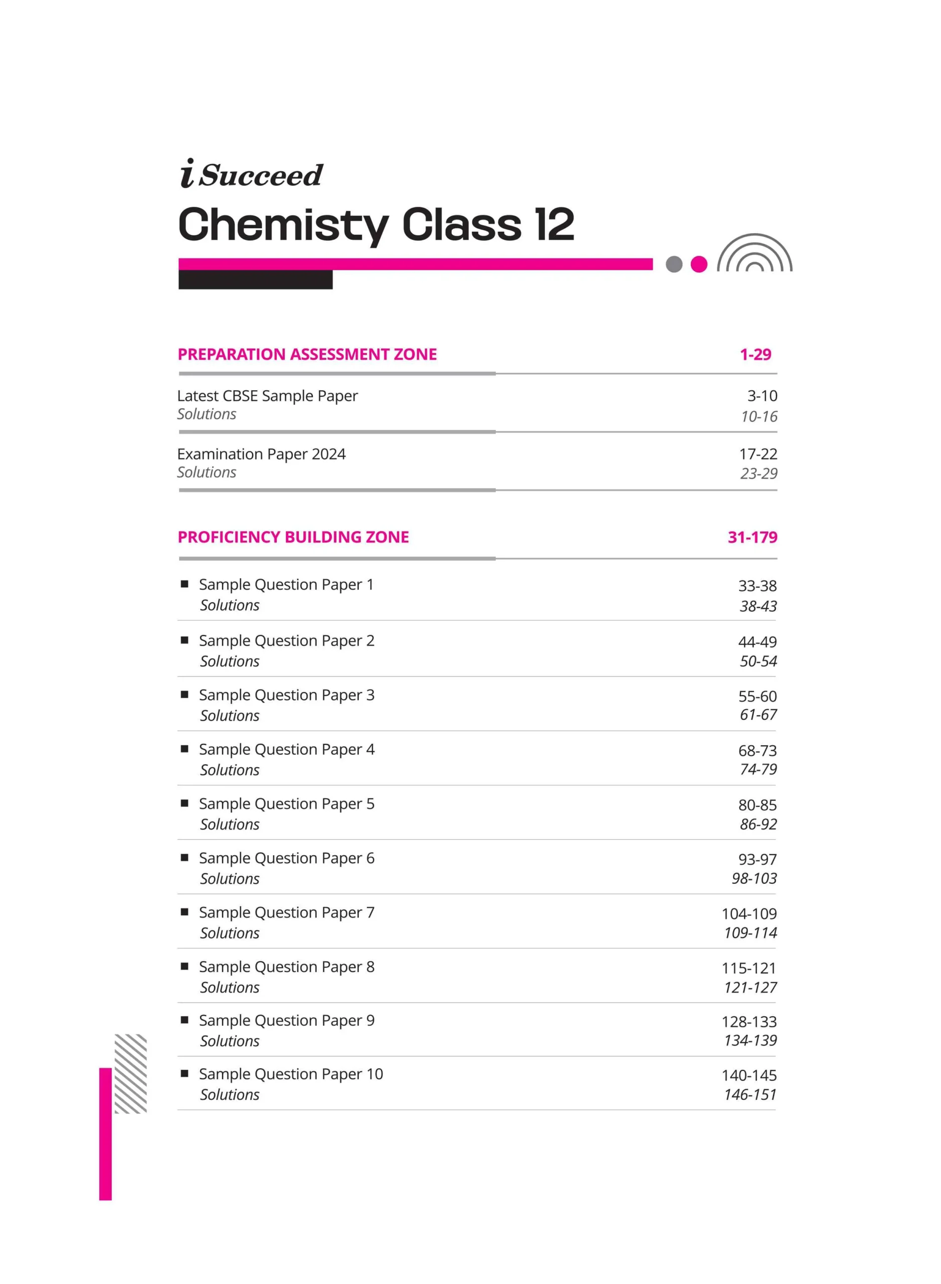Jump to Sample Question Paper 3
941x1284 pixels.
point(287,695)
